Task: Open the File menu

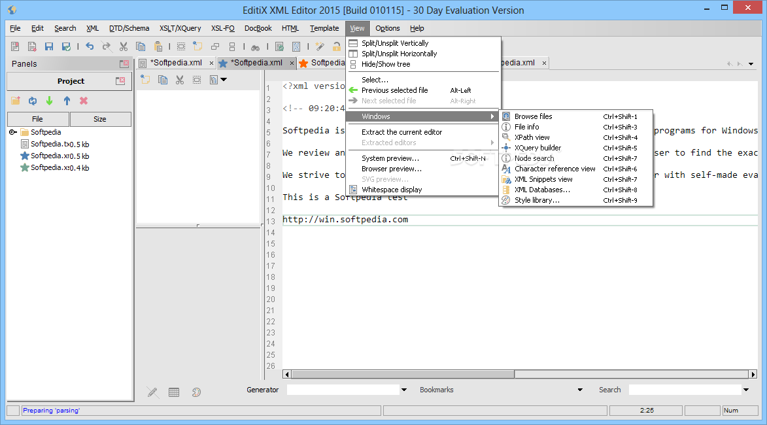Action: point(15,28)
